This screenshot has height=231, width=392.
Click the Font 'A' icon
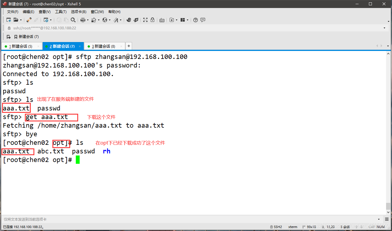116,20
